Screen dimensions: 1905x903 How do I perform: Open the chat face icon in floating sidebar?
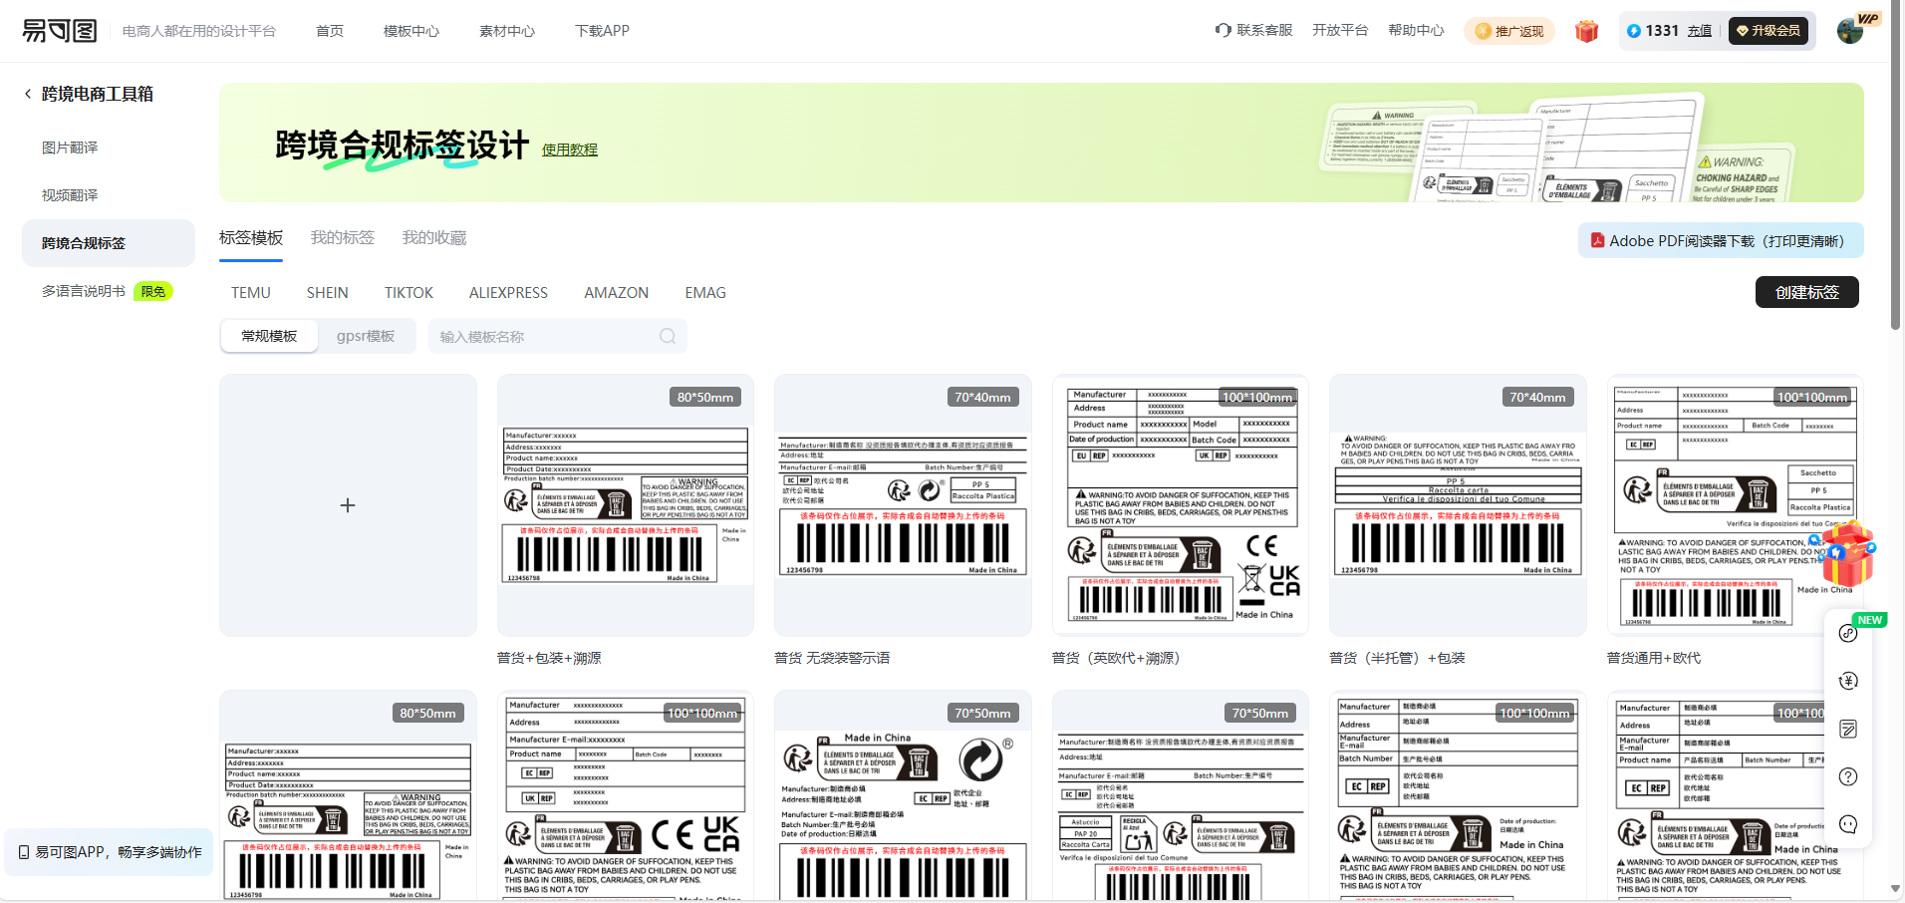point(1848,824)
